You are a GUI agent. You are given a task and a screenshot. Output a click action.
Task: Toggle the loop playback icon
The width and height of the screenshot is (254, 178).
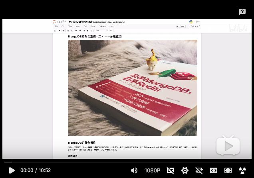click(x=199, y=170)
